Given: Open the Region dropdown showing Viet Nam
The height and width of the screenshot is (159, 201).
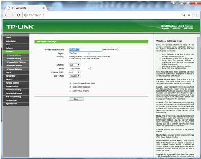Looking at the screenshot, I should 79,53.
